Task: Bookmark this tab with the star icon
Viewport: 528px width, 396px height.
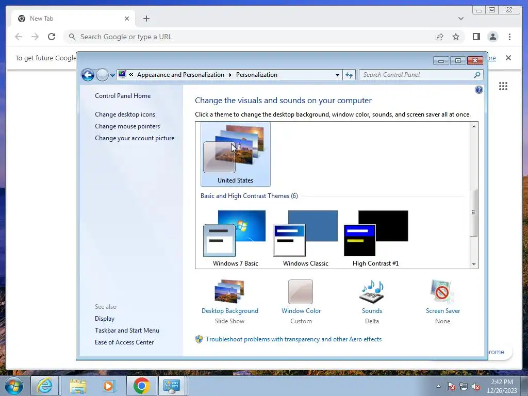Action: pos(456,37)
